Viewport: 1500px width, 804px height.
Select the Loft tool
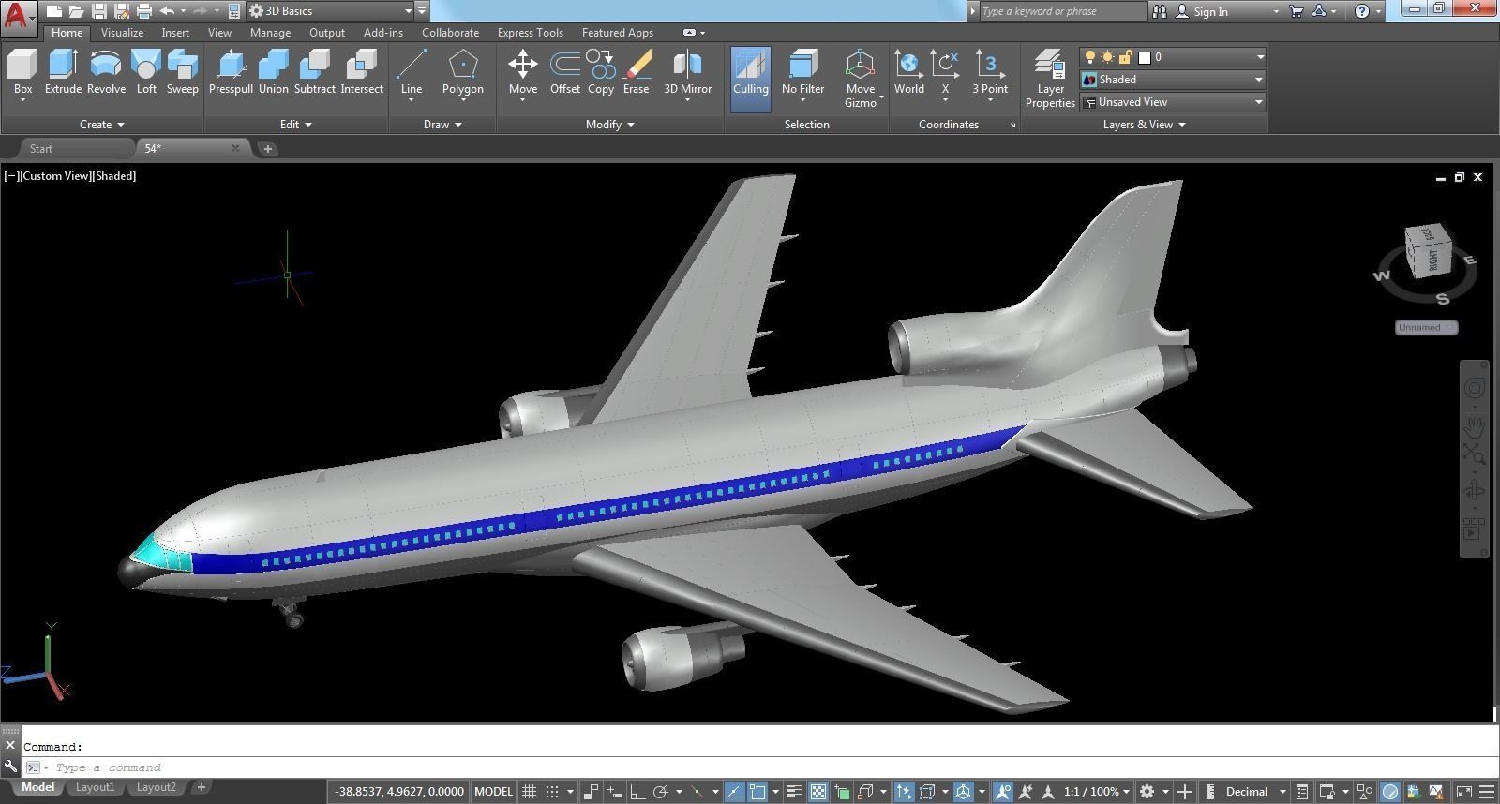[x=146, y=73]
